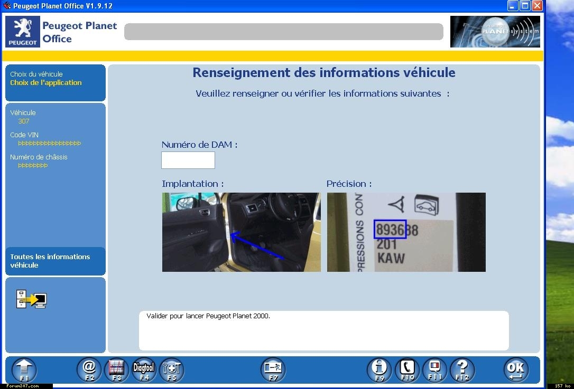Minimize the Peugeot Planet Office window

point(513,5)
